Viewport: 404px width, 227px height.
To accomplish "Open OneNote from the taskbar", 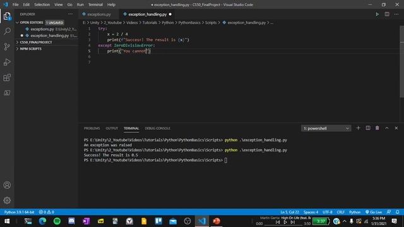I will (x=86, y=221).
